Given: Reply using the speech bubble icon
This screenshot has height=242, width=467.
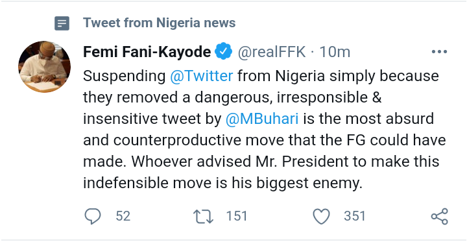Looking at the screenshot, I should [x=93, y=216].
